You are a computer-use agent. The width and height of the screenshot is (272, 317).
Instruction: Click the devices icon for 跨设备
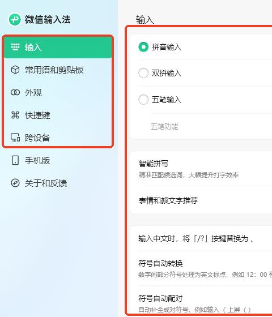click(x=15, y=138)
